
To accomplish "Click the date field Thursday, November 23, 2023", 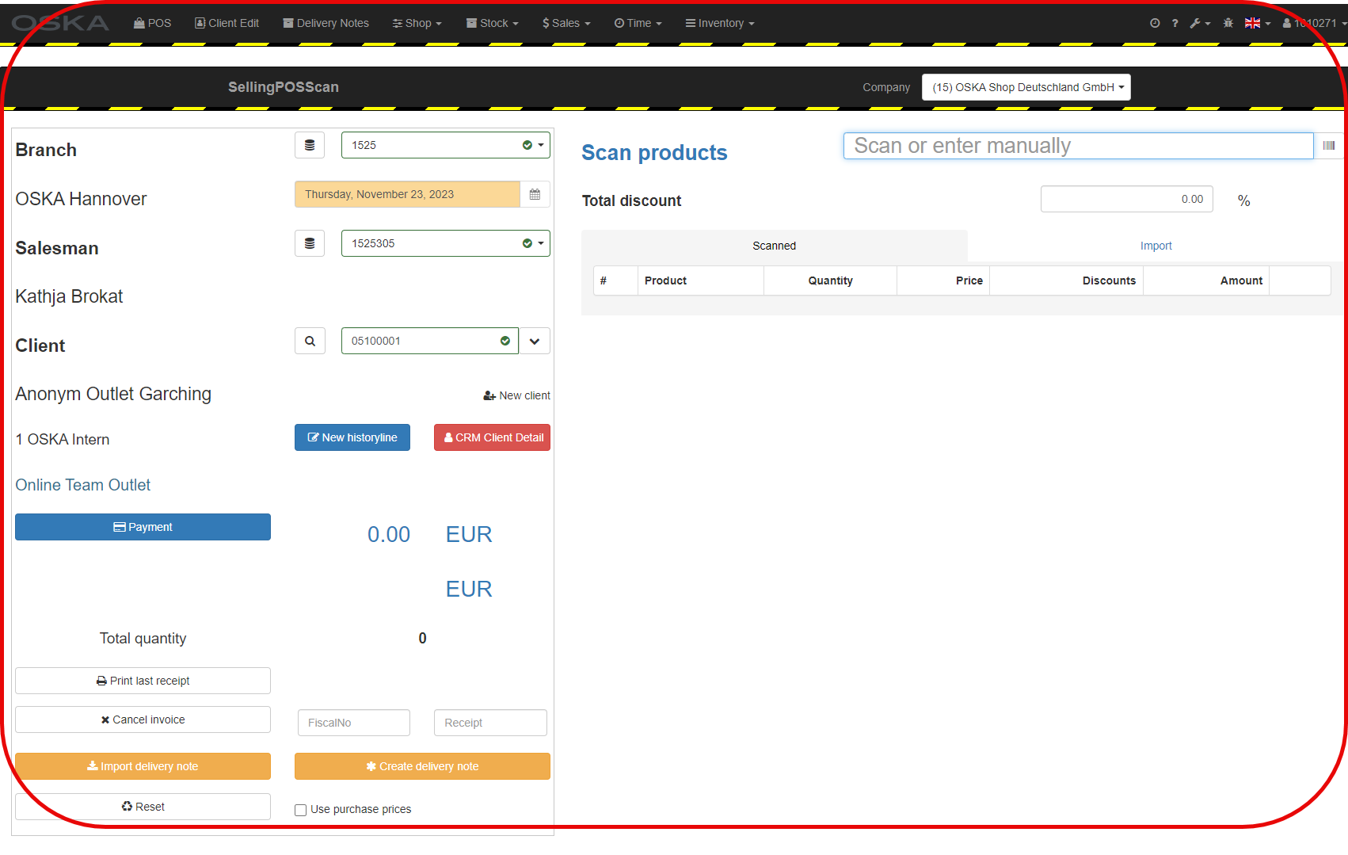I will pyautogui.click(x=407, y=194).
